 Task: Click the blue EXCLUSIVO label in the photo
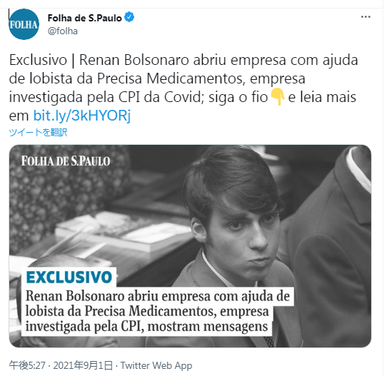(69, 277)
